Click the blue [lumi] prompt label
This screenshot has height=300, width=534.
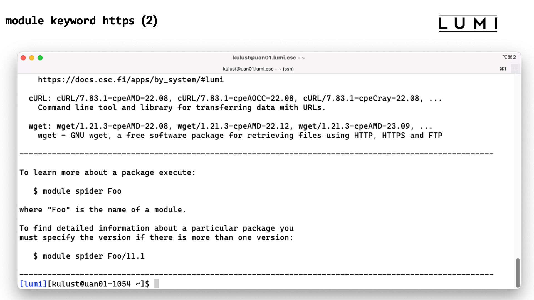pos(33,284)
